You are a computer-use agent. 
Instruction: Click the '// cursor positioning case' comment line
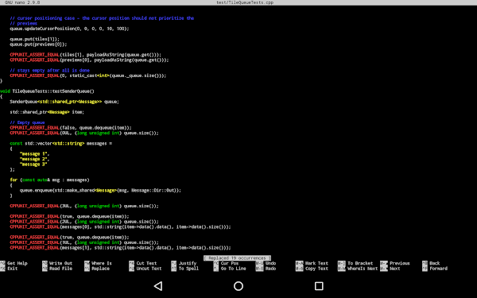coord(102,18)
